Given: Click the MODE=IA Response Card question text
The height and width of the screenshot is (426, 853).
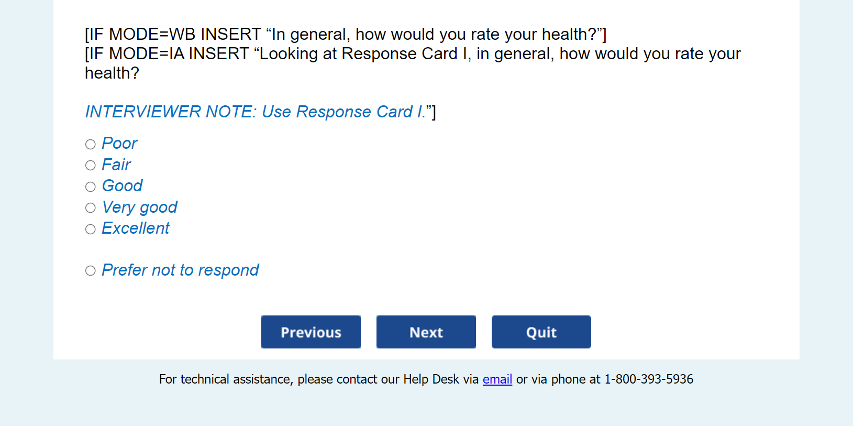Looking at the screenshot, I should (x=413, y=54).
